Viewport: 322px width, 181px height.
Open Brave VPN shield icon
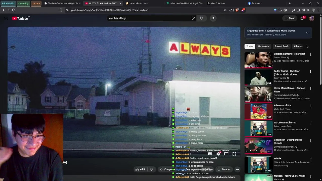coord(313,10)
